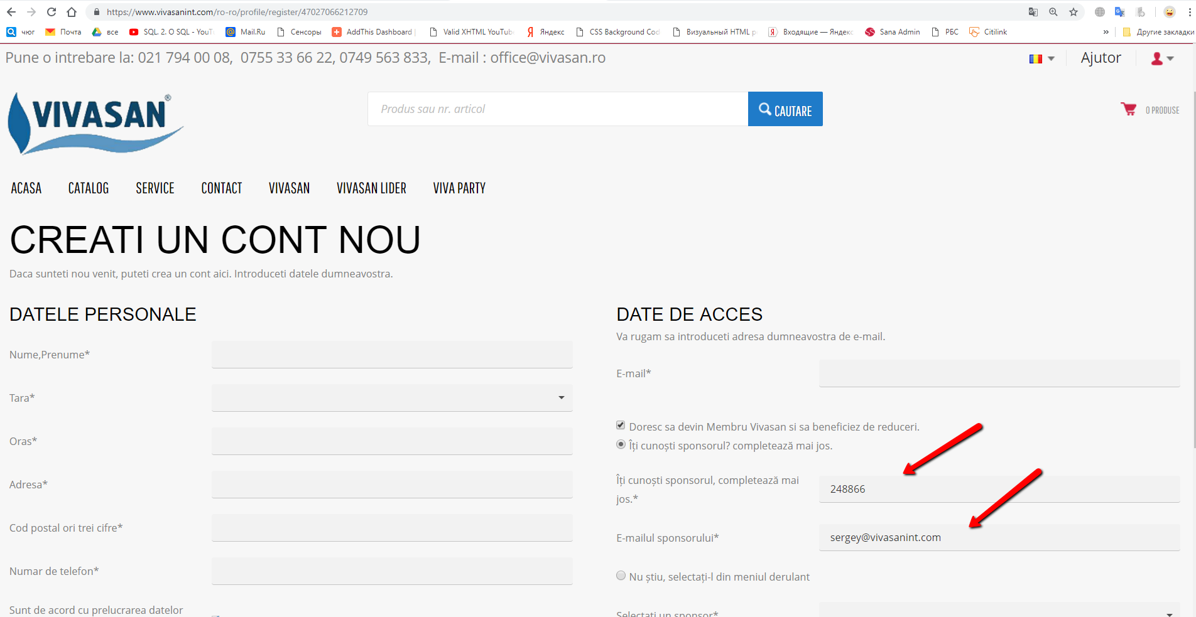Bookmark this page with the star icon
The height and width of the screenshot is (617, 1196).
1074,12
